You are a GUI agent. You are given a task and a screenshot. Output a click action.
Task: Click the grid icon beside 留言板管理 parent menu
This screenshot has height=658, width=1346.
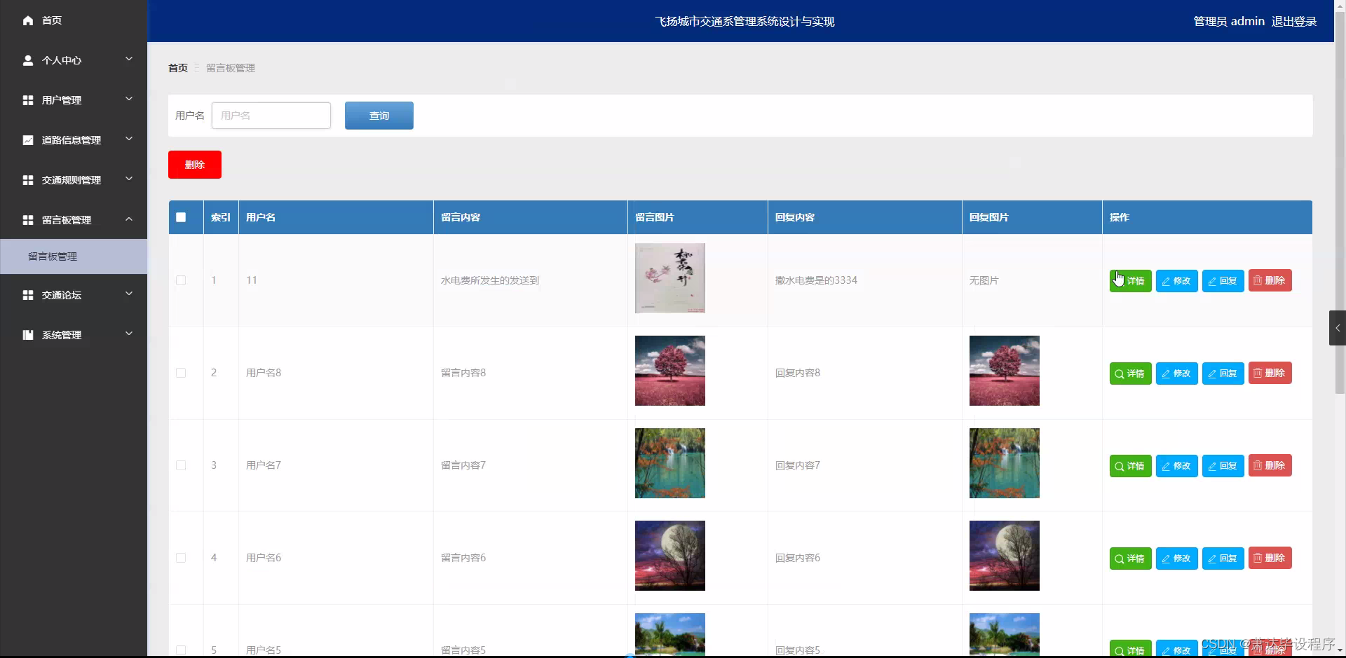pos(28,220)
